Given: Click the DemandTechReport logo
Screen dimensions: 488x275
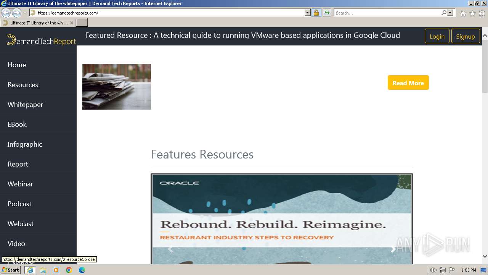Looking at the screenshot, I should point(41,40).
